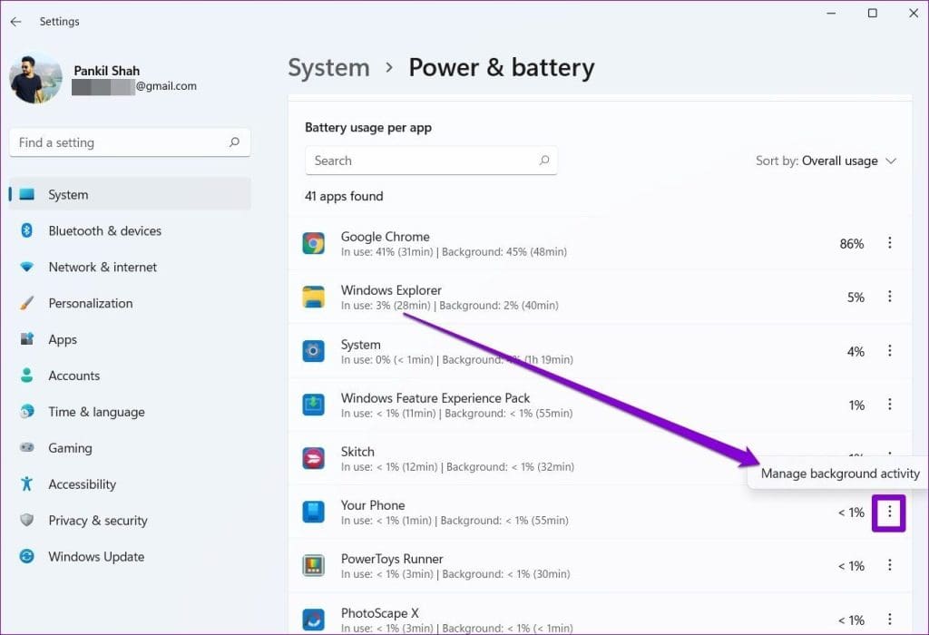This screenshot has height=635, width=929.
Task: Click the Pankil Shah profile picture
Action: (35, 79)
